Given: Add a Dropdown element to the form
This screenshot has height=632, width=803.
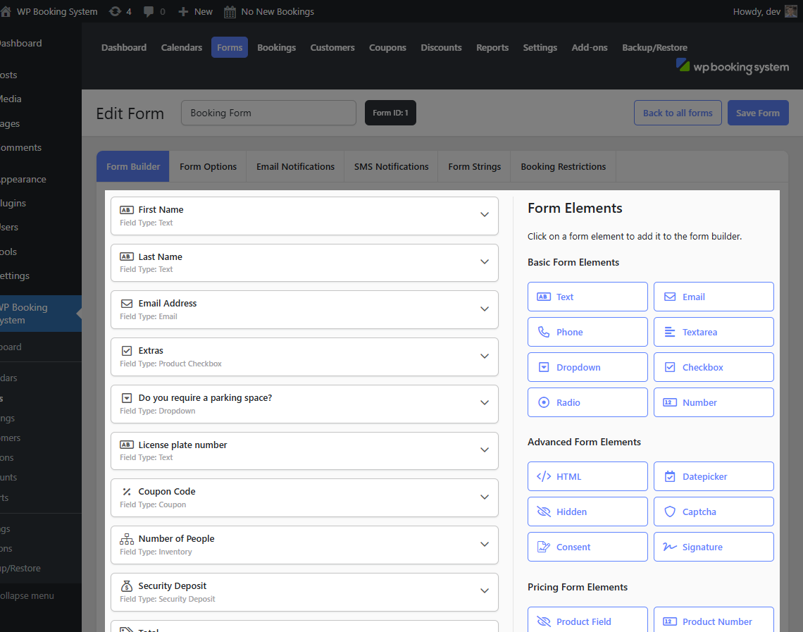Looking at the screenshot, I should click(x=587, y=367).
